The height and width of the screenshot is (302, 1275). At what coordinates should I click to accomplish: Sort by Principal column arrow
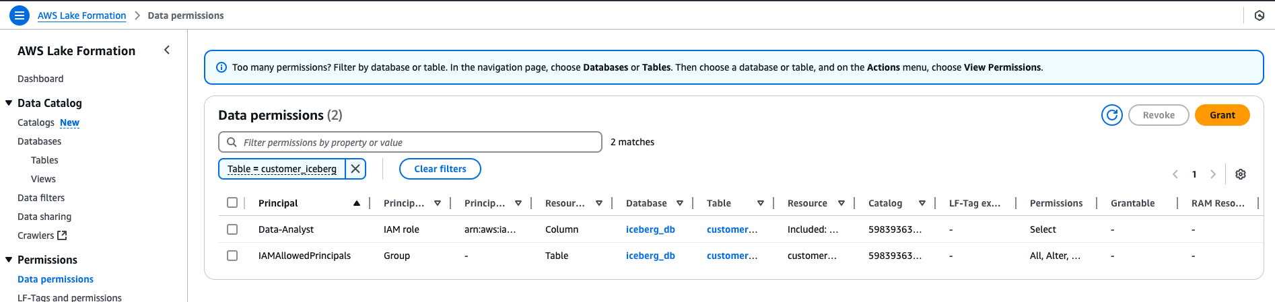(x=357, y=203)
